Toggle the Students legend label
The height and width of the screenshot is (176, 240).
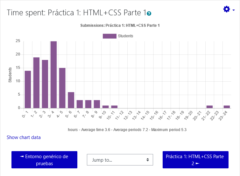[125, 36]
